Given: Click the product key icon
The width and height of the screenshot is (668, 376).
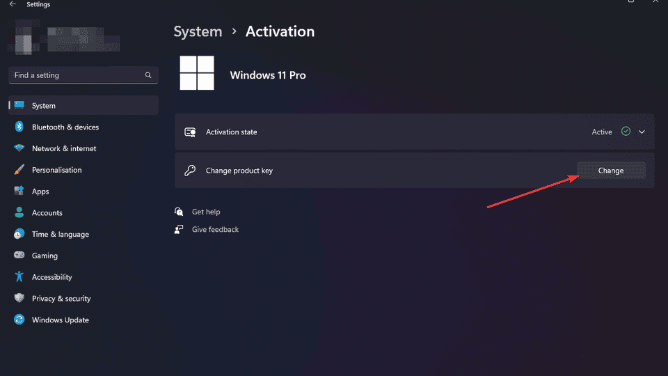Looking at the screenshot, I should pos(190,170).
